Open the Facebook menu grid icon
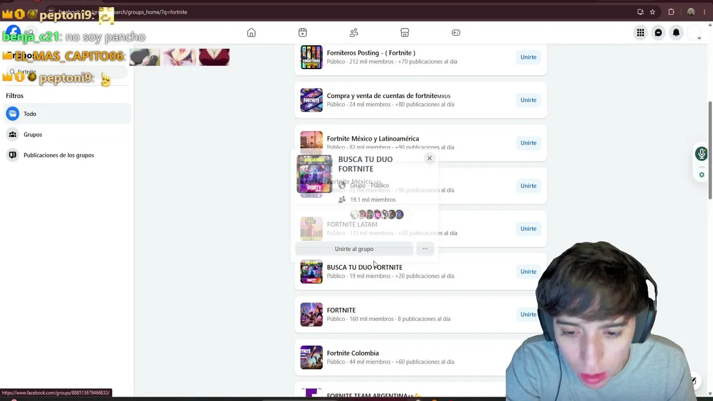Viewport: 713px width, 401px height. point(641,33)
